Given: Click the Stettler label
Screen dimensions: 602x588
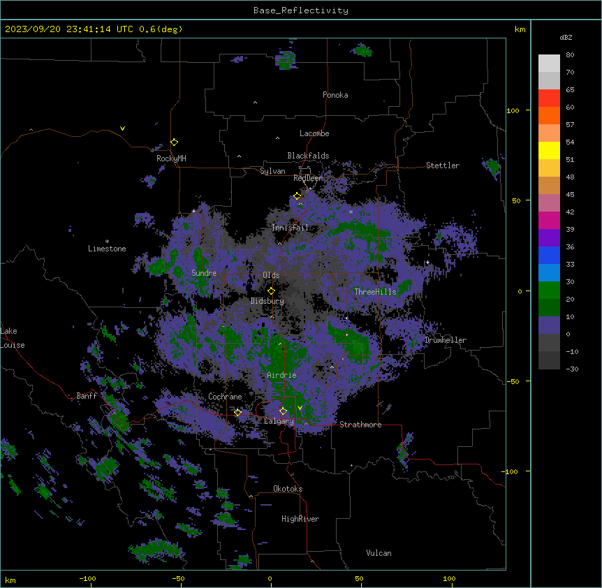Looking at the screenshot, I should [x=443, y=166].
